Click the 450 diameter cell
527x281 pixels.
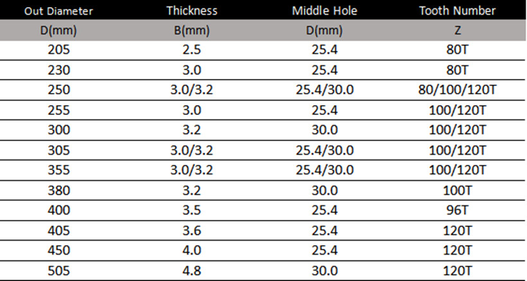point(58,250)
